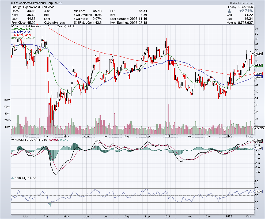Click the 61.06 RSI axis tag
The height and width of the screenshot is (219, 265).
tap(258, 192)
